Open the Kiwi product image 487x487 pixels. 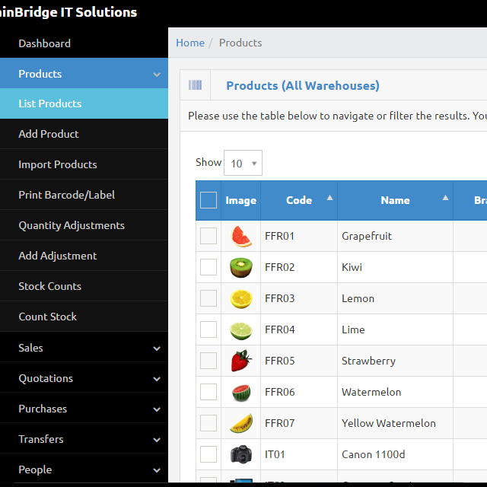click(x=241, y=267)
